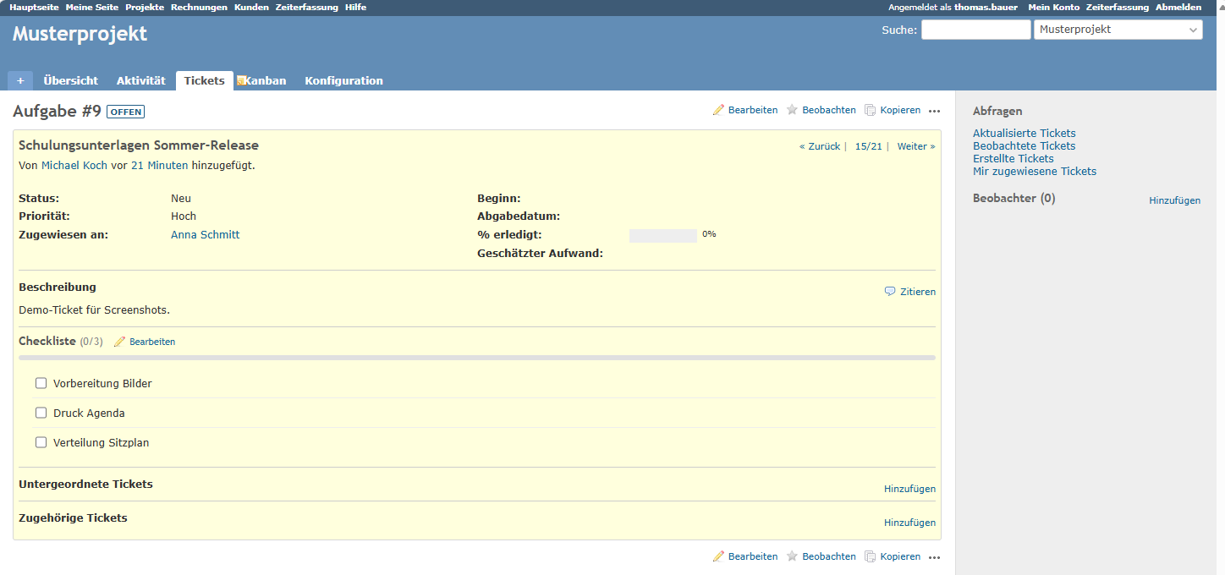
Task: Click inside the Suche search field
Action: (x=975, y=29)
